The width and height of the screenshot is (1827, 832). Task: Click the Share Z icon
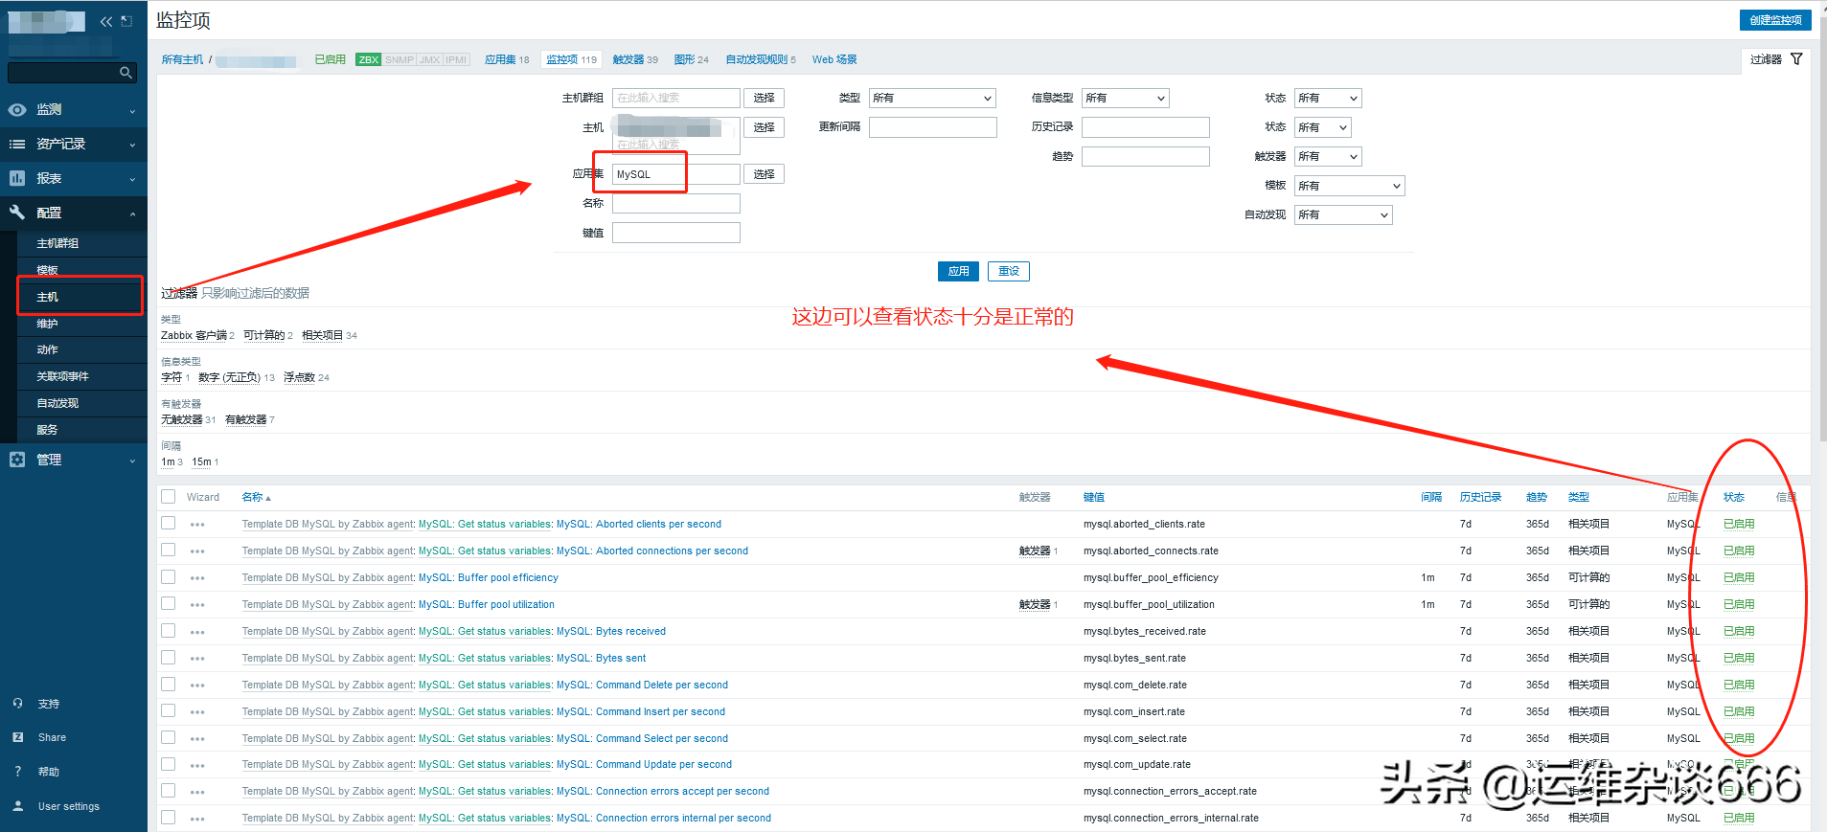(18, 737)
